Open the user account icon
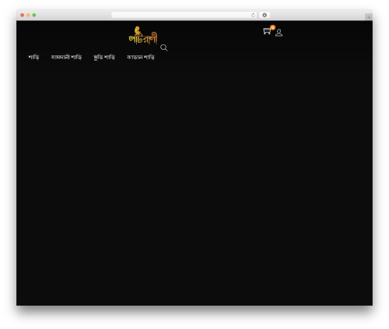389x329 pixels. pos(279,33)
